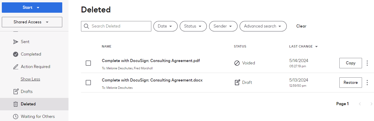Expand the Sender filter dropdown

[223, 26]
